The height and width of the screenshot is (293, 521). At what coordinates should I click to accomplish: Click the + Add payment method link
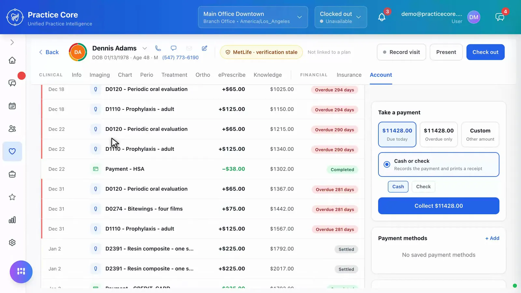[492, 238]
